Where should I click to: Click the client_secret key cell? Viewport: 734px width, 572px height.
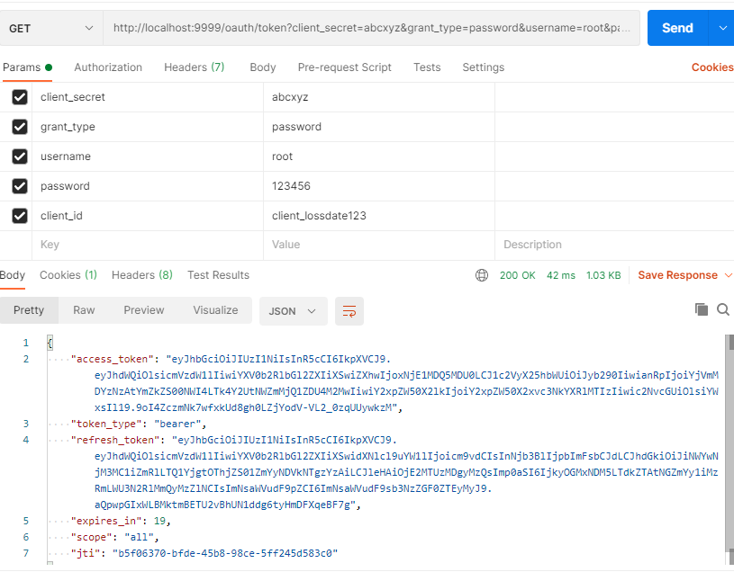tap(148, 97)
